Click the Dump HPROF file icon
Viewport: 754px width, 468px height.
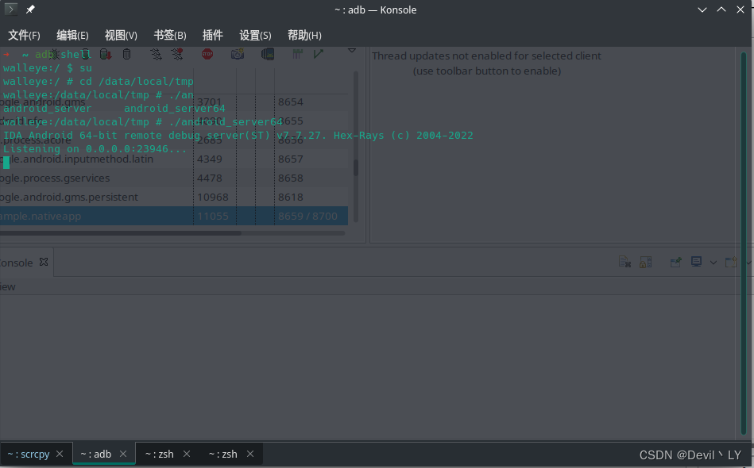click(106, 54)
